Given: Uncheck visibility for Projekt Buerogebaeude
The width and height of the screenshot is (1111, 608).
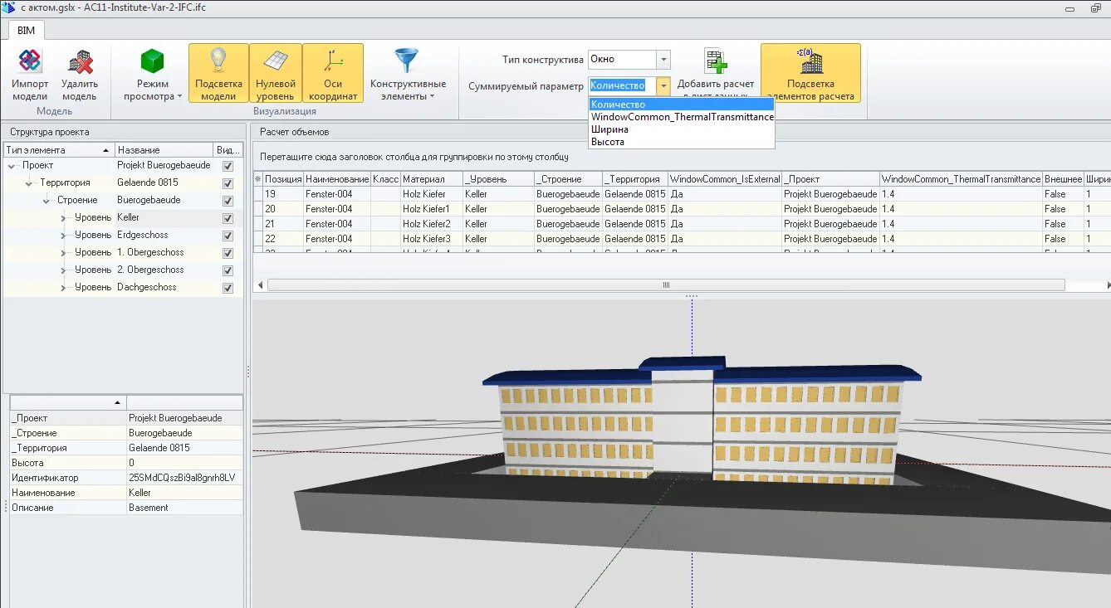Looking at the screenshot, I should tap(228, 166).
